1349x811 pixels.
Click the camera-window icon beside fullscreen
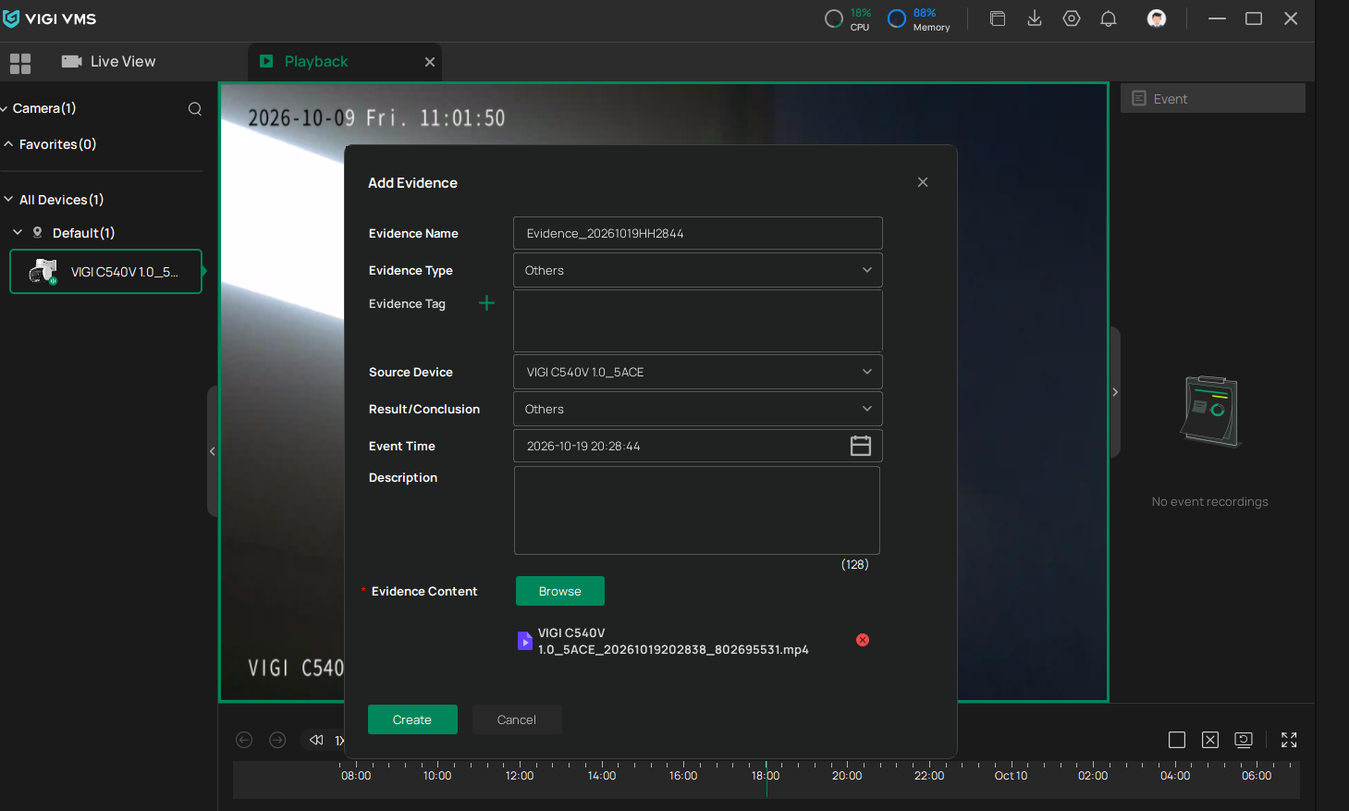(x=1244, y=740)
